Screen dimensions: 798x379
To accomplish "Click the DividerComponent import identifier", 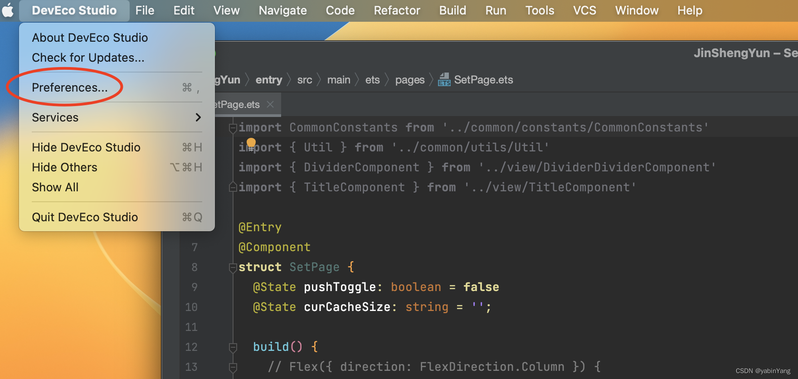I will point(361,167).
